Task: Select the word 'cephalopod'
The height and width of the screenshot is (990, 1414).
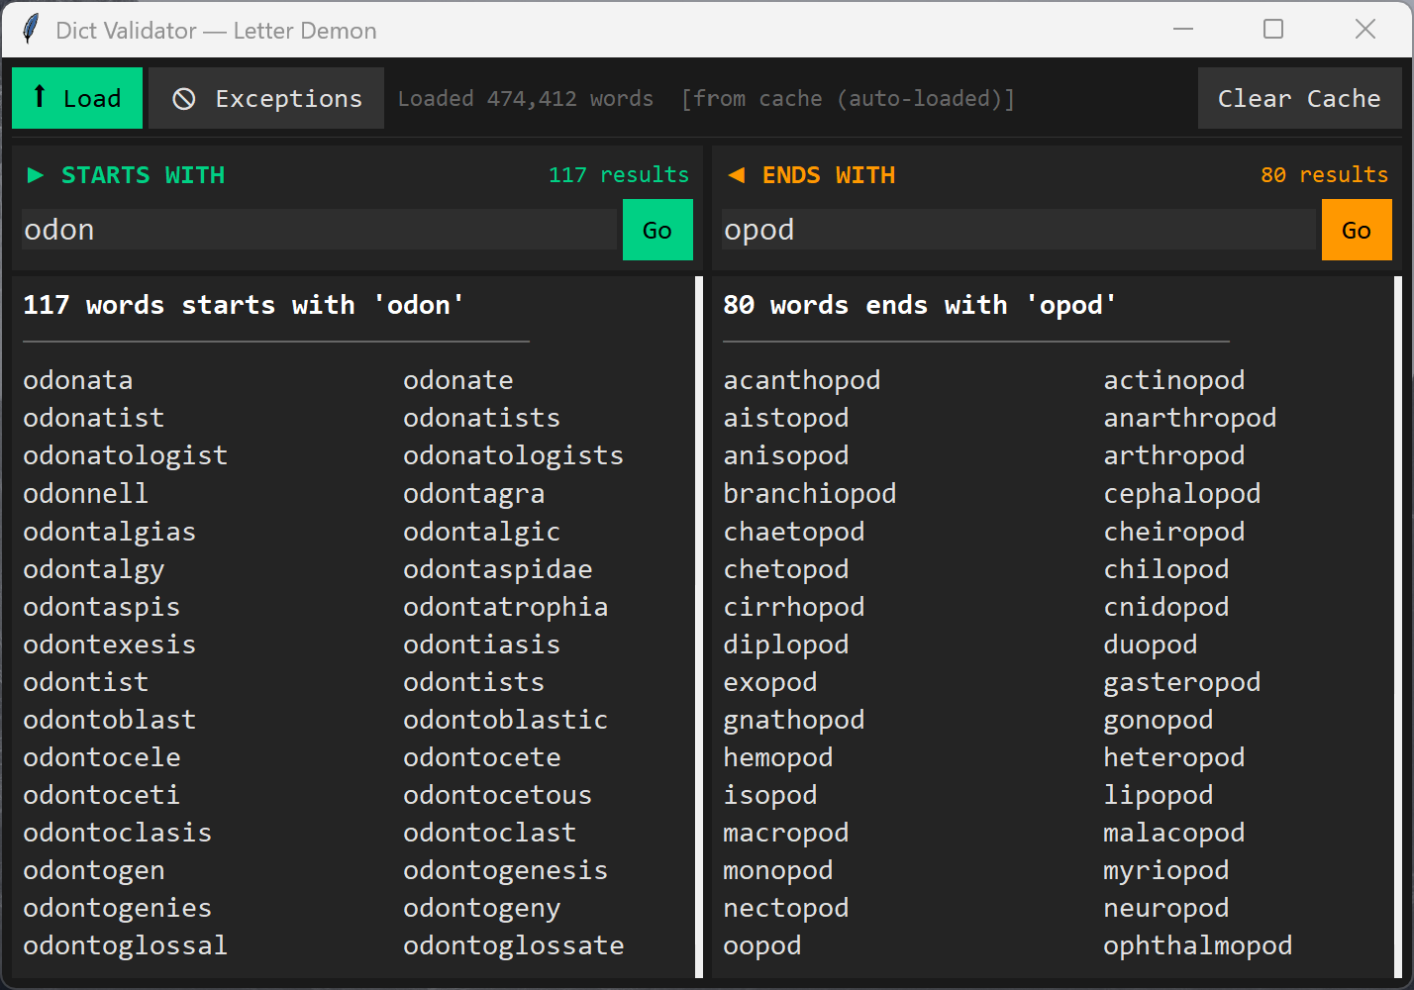Action: pyautogui.click(x=1182, y=493)
